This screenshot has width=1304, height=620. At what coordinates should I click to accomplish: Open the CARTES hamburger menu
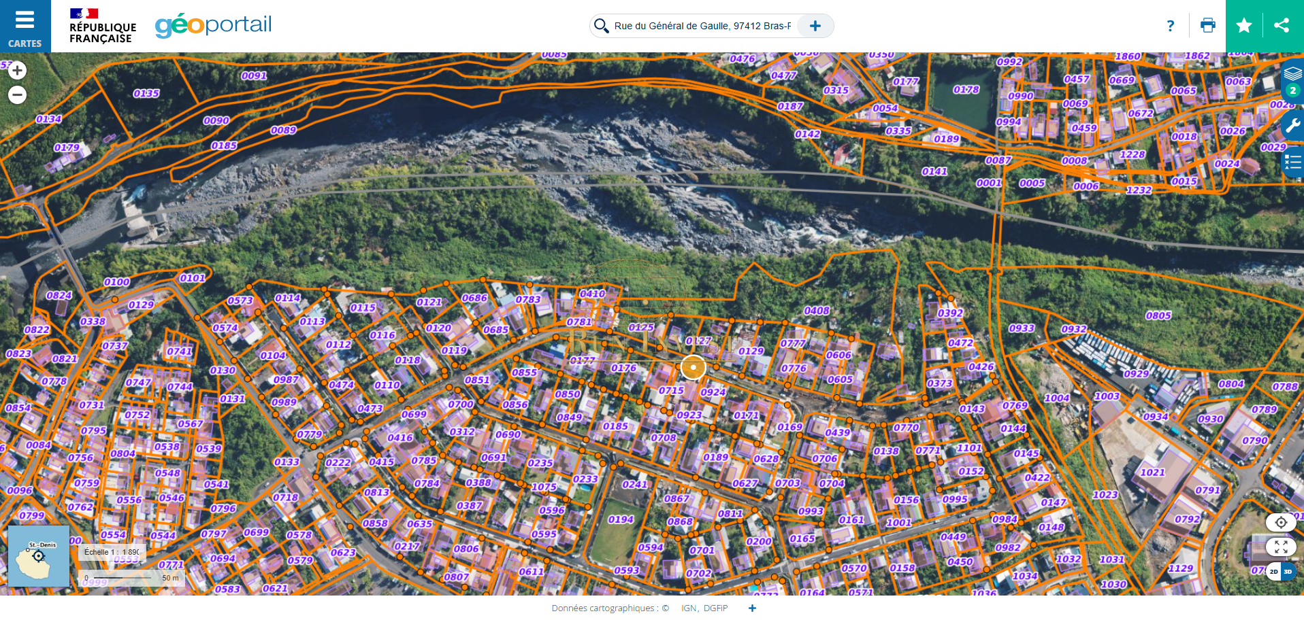[x=25, y=26]
